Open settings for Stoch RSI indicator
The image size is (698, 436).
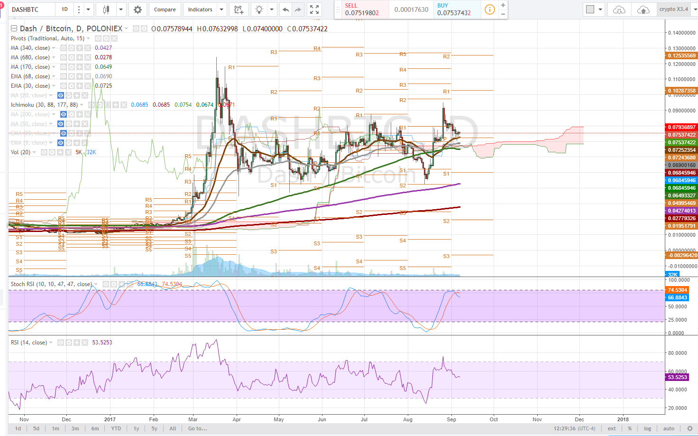[114, 284]
